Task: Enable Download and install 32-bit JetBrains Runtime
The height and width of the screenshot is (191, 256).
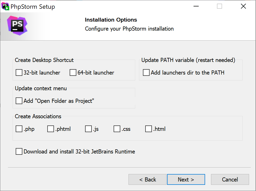Action: tap(19, 151)
